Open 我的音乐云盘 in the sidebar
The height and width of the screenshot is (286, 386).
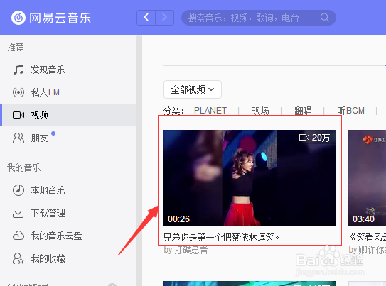(56, 236)
